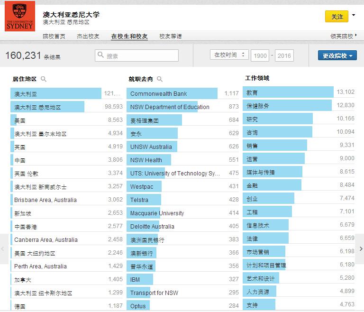Select Perth Area, Australia row

pos(66,266)
